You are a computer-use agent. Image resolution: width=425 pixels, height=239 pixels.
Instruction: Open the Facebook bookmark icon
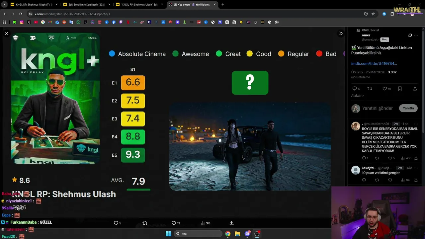click(x=114, y=22)
